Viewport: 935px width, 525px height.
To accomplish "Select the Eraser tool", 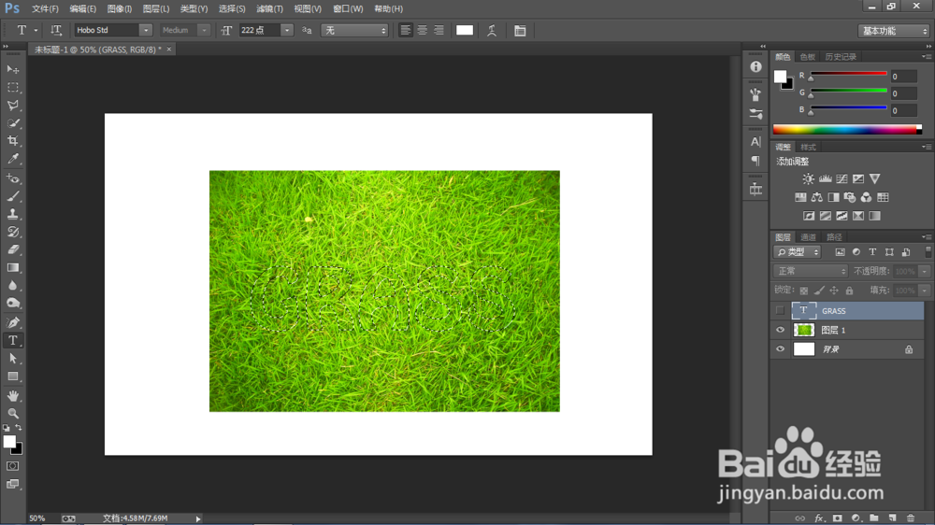I will pos(12,249).
